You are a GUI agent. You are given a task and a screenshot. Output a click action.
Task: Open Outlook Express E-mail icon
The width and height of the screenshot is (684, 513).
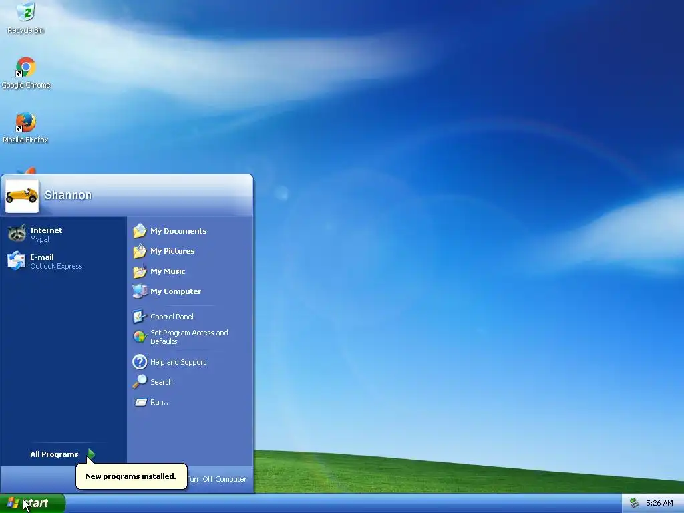[x=17, y=261]
